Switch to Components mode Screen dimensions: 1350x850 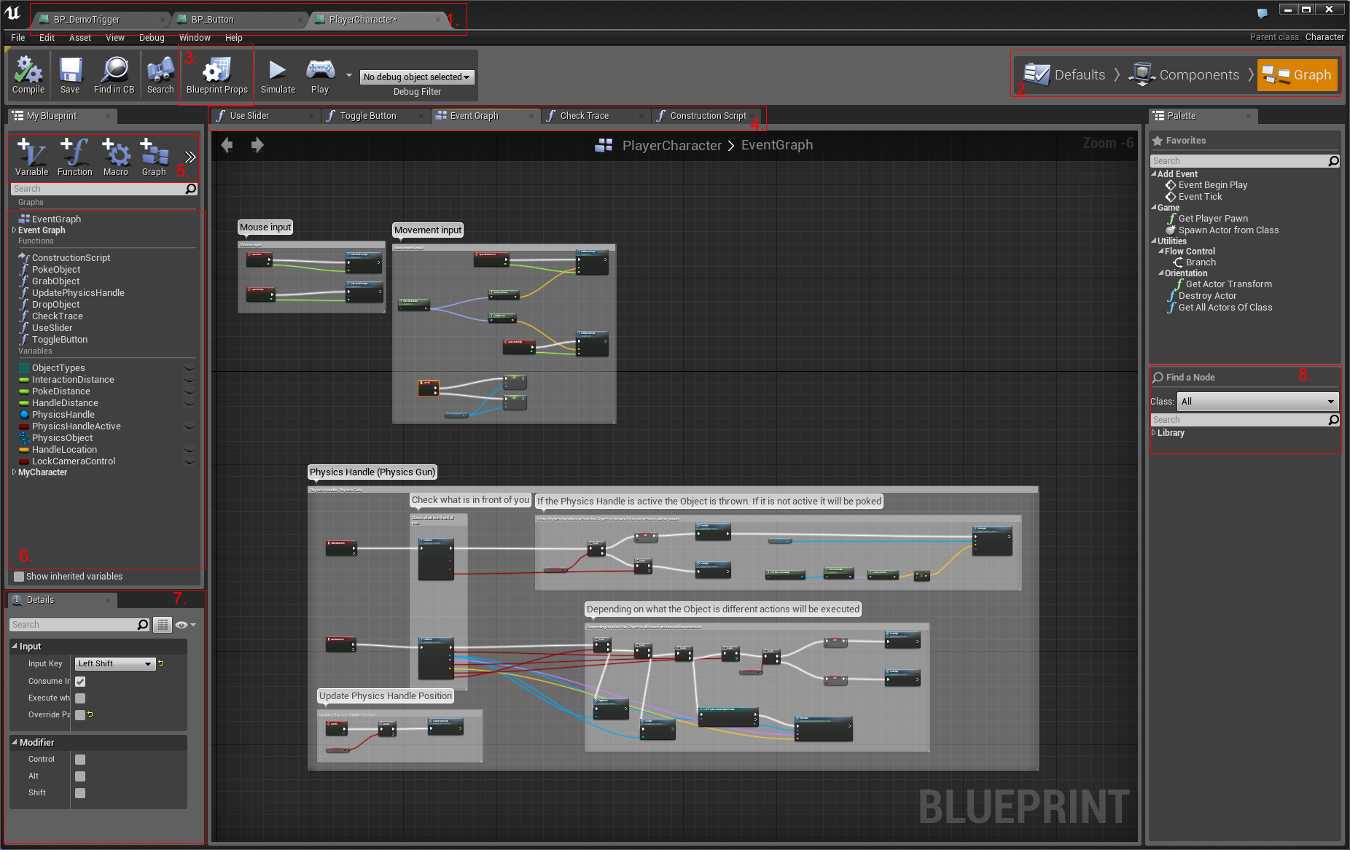[x=1184, y=74]
